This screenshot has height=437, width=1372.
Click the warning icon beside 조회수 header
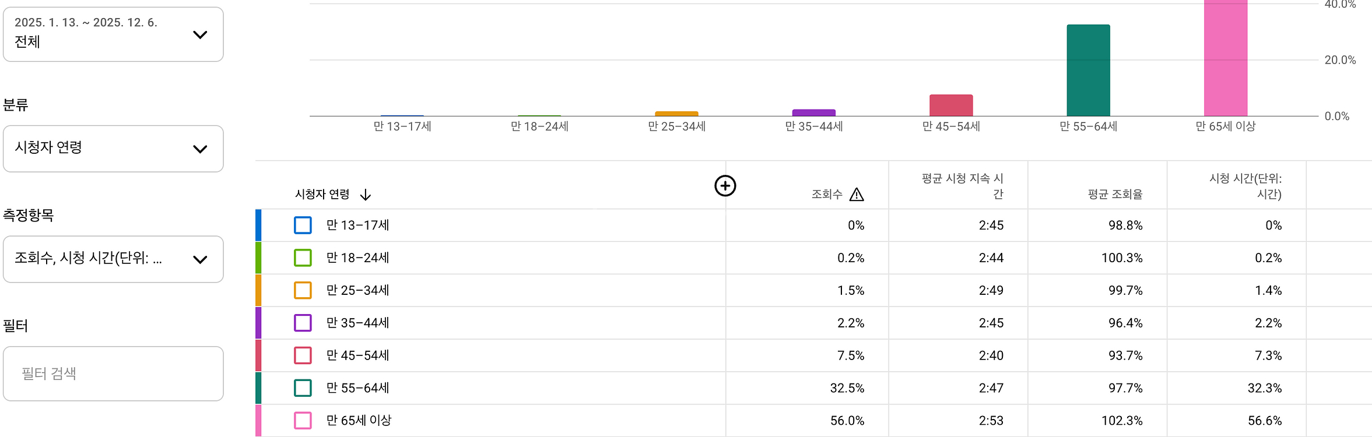coord(857,194)
